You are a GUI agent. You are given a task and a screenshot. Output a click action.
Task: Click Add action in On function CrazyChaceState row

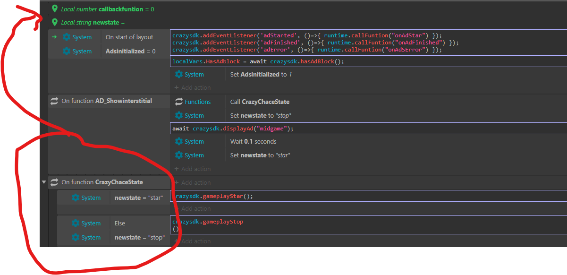(x=193, y=182)
